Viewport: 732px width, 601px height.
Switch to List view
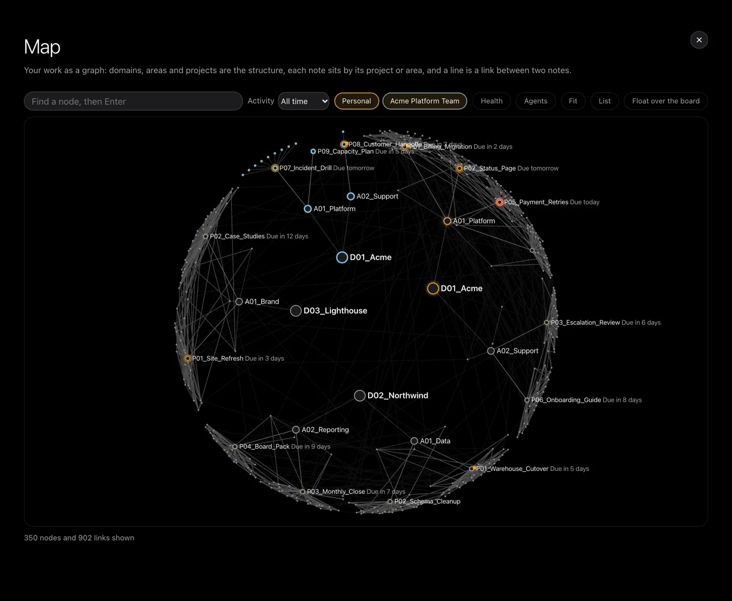pos(604,101)
